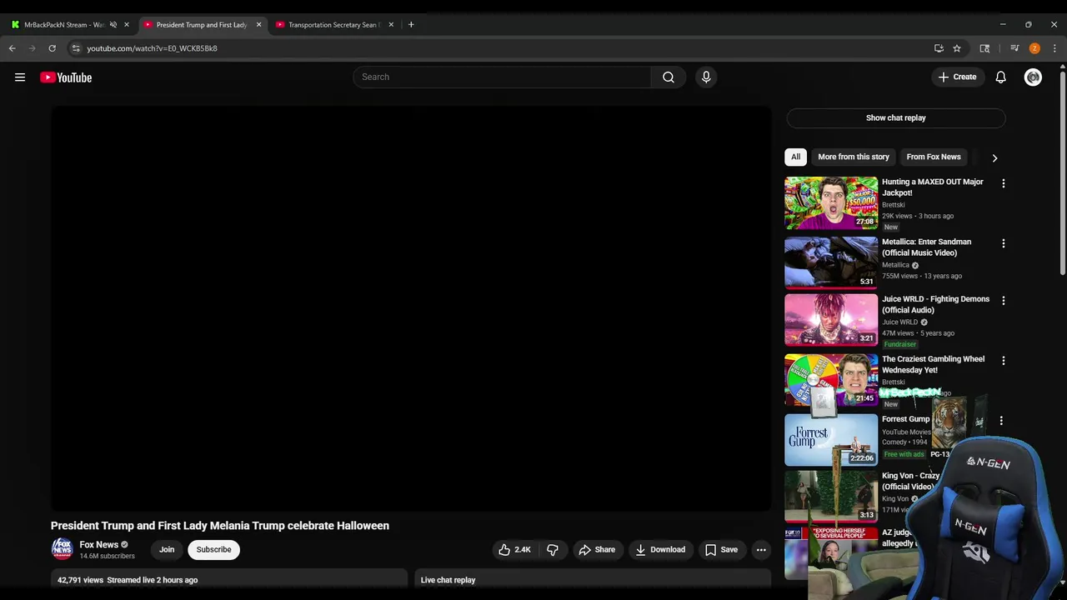The width and height of the screenshot is (1067, 600).
Task: Dislike the video with thumbs down
Action: 553,550
